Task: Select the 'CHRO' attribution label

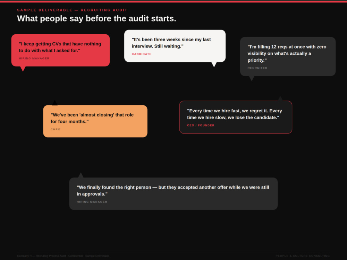Action: (55, 129)
